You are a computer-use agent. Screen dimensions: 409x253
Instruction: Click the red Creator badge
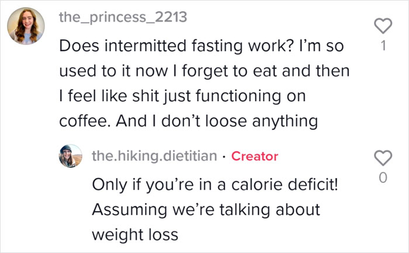click(255, 156)
